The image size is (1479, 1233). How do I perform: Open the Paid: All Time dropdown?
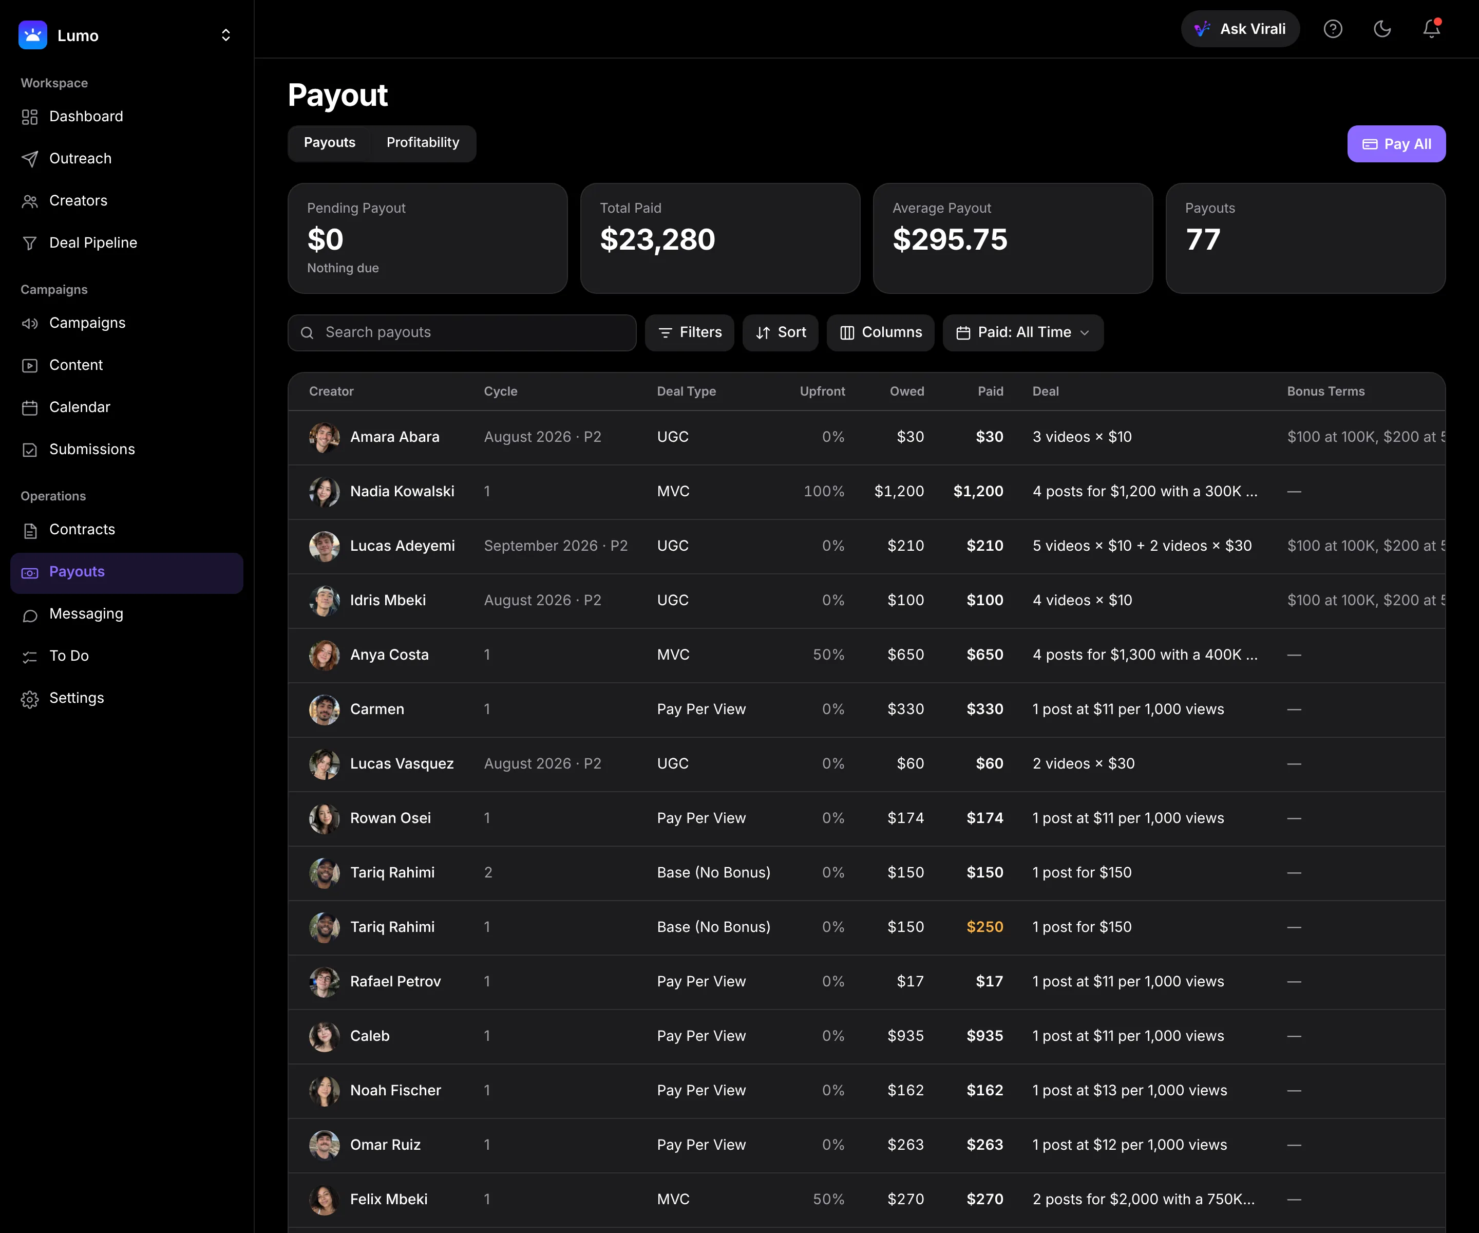coord(1022,332)
